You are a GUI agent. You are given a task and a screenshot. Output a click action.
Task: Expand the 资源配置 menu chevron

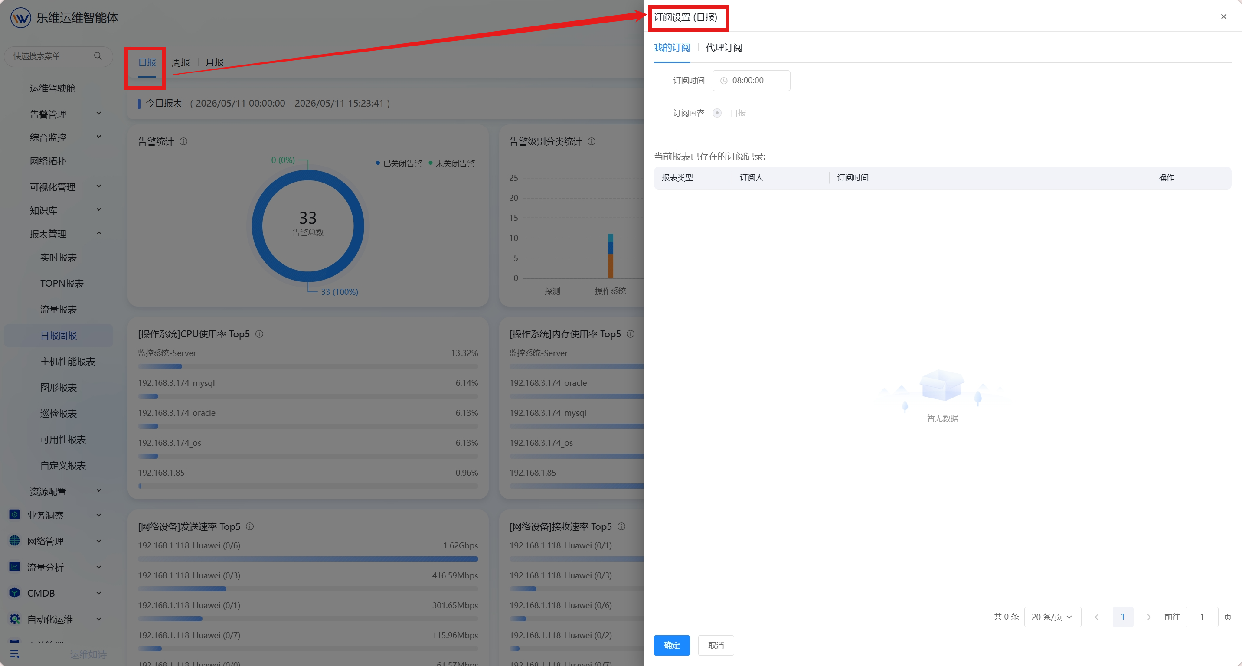(99, 490)
